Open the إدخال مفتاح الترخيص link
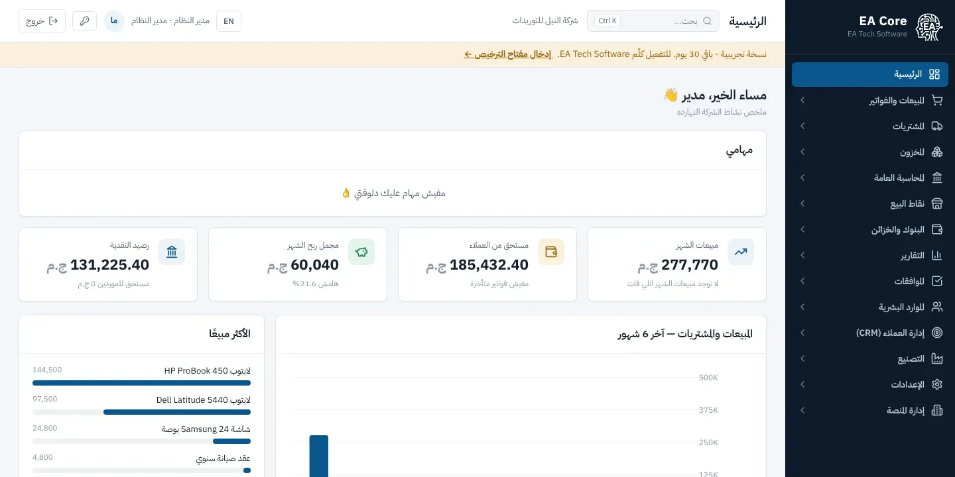955x477 pixels. [508, 54]
